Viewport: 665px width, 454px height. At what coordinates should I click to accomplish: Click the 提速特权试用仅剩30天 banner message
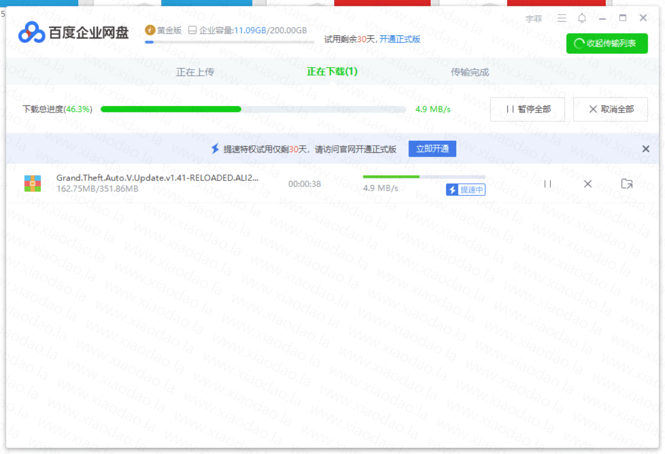coord(310,149)
